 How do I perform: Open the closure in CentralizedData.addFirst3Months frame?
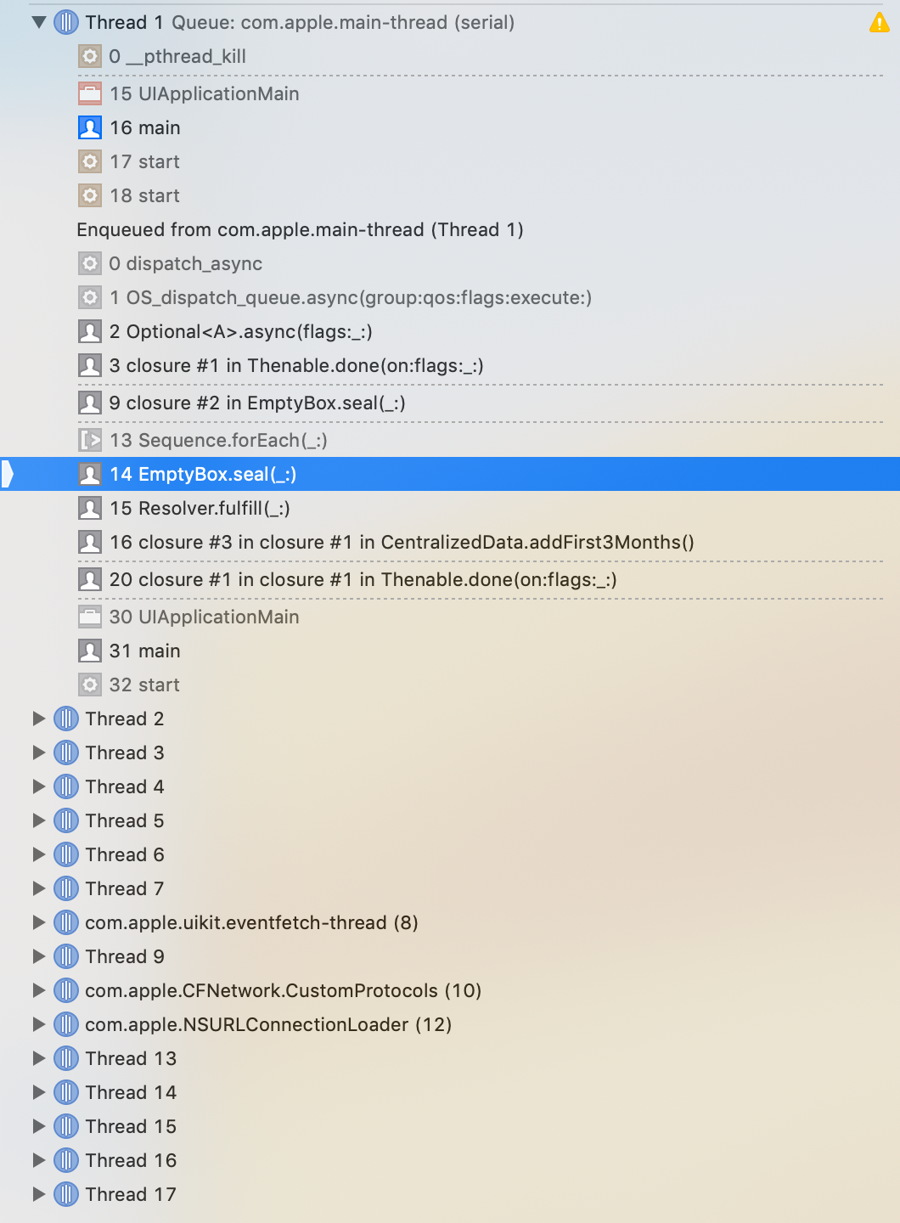403,542
